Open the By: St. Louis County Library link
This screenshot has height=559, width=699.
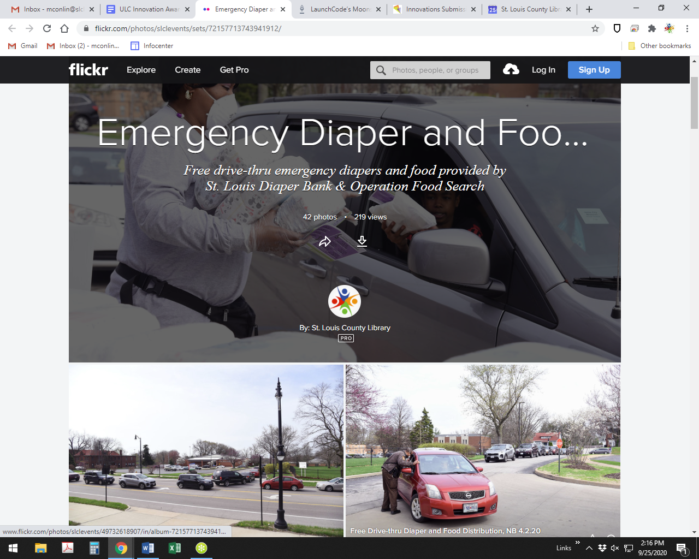pyautogui.click(x=345, y=328)
